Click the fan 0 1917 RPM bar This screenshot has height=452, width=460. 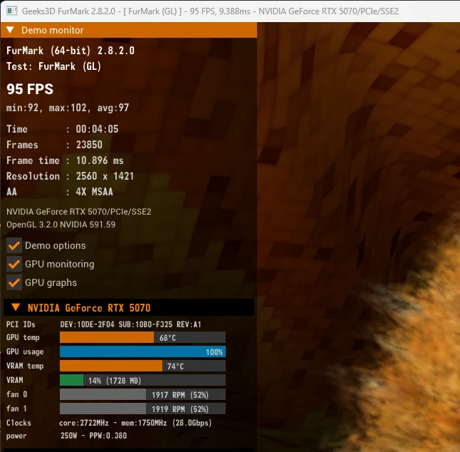click(142, 394)
